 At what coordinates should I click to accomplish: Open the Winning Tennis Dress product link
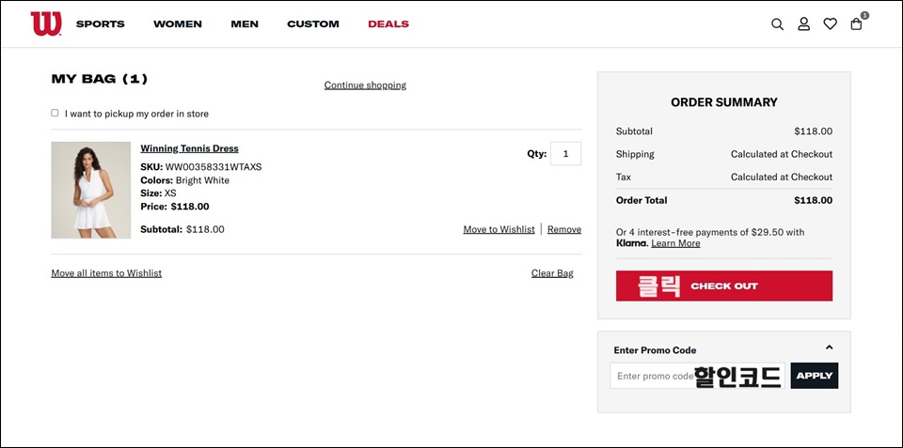[189, 148]
